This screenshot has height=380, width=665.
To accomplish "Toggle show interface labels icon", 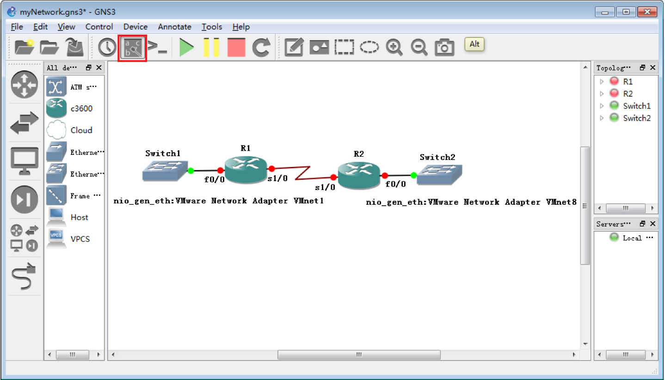I will click(x=133, y=48).
